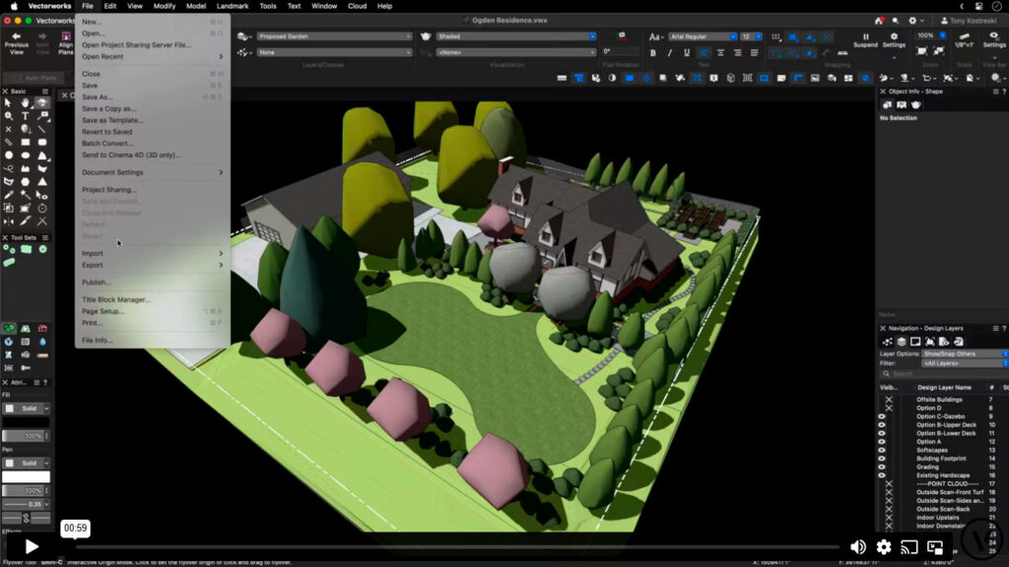Expand the Shaded render mode dropdown
1009x567 pixels.
516,36
